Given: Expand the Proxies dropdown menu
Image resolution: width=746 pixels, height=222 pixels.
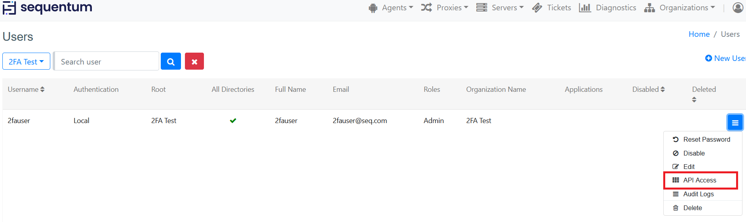Looking at the screenshot, I should 444,8.
